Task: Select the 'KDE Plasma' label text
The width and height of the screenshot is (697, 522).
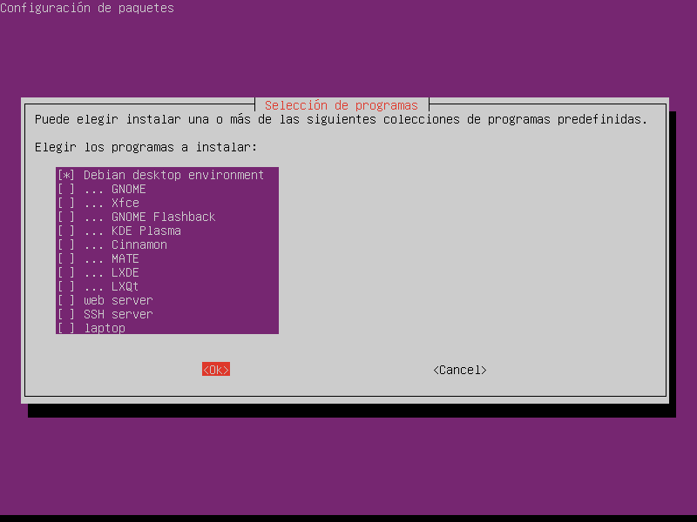Action: pos(145,231)
